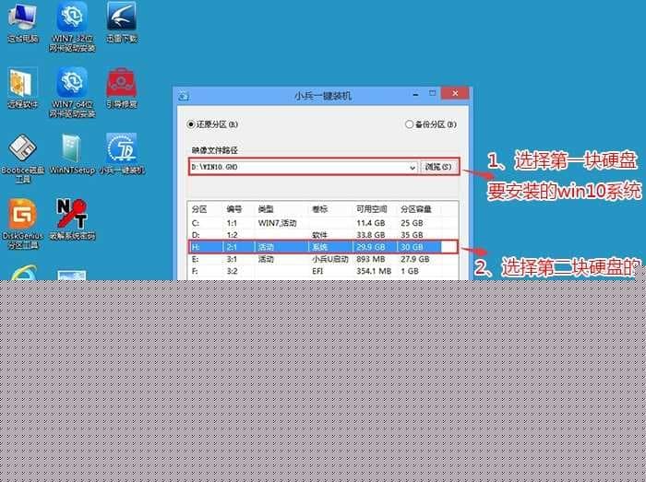Click the 11.4 GB free space cell

(371, 223)
